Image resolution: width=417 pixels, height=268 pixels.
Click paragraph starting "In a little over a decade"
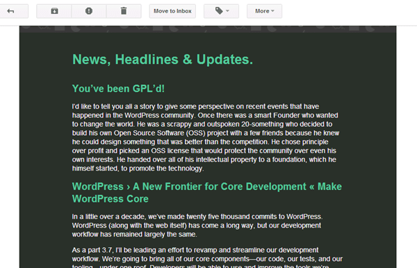click(197, 226)
